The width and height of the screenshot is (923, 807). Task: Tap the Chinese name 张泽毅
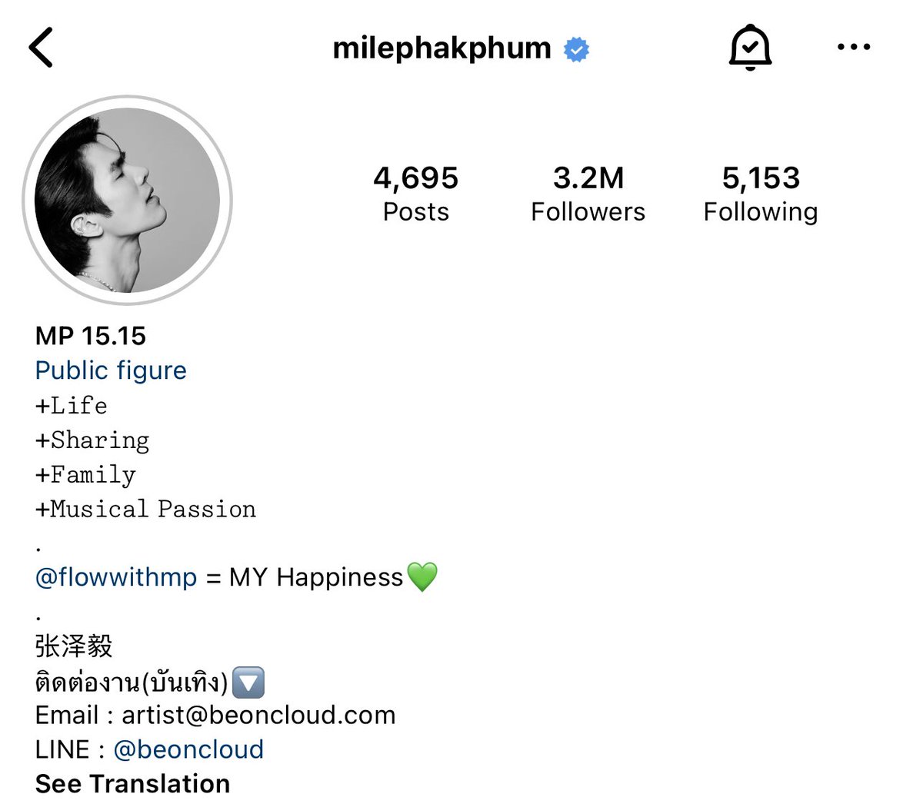point(74,646)
